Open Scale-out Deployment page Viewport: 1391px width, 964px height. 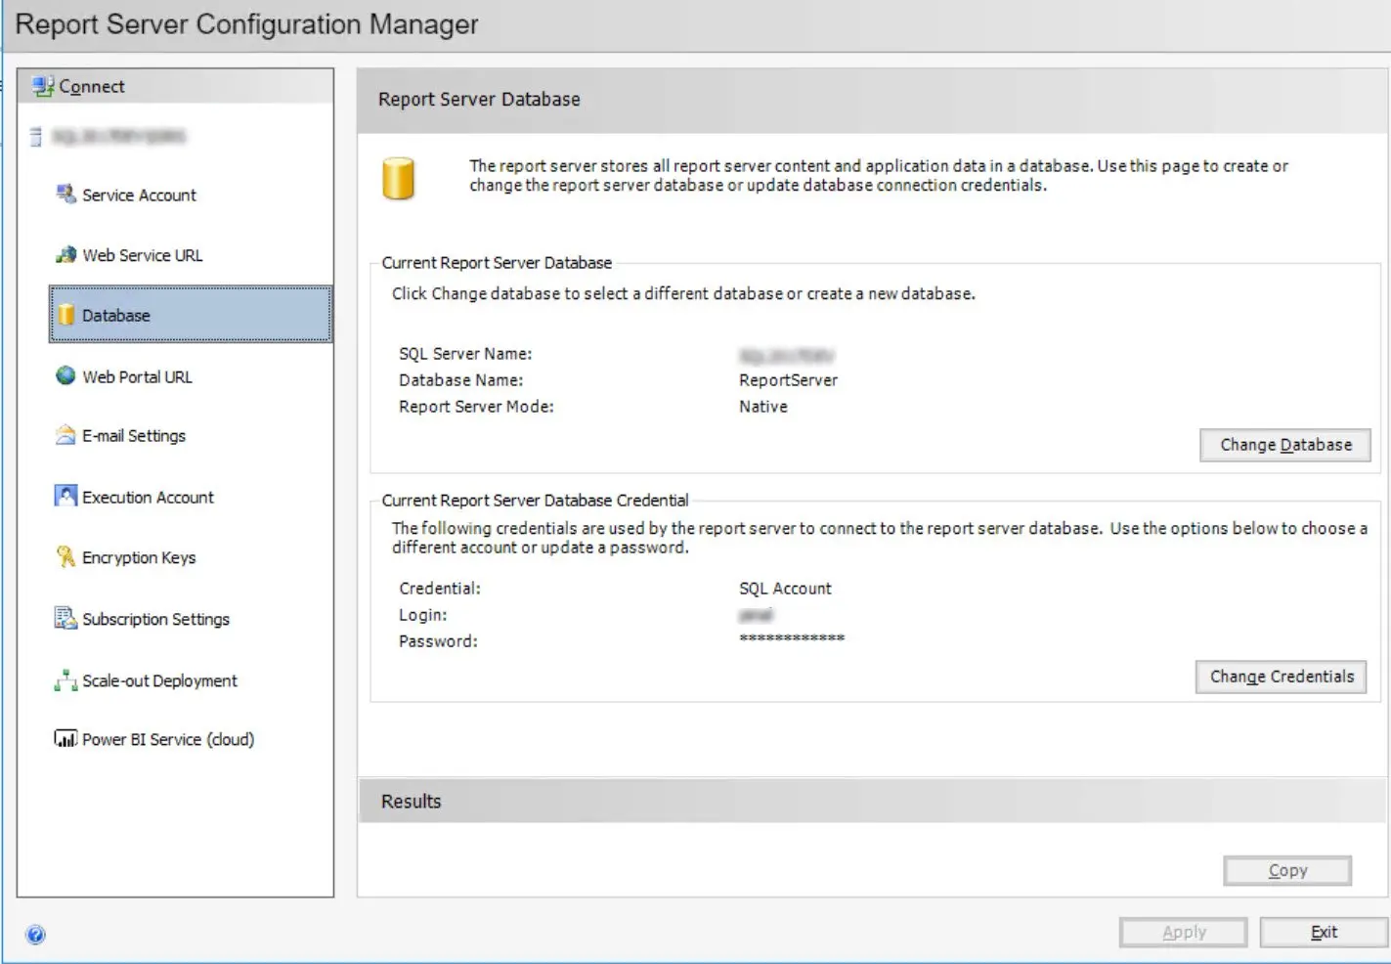coord(159,680)
